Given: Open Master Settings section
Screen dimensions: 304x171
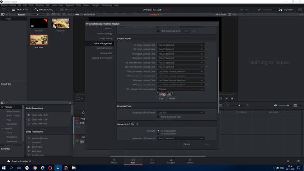Looking at the screenshot, I should tap(105, 33).
